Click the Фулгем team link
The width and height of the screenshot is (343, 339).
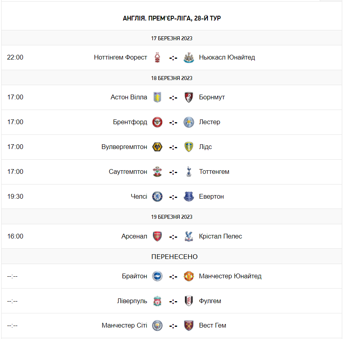[210, 301]
